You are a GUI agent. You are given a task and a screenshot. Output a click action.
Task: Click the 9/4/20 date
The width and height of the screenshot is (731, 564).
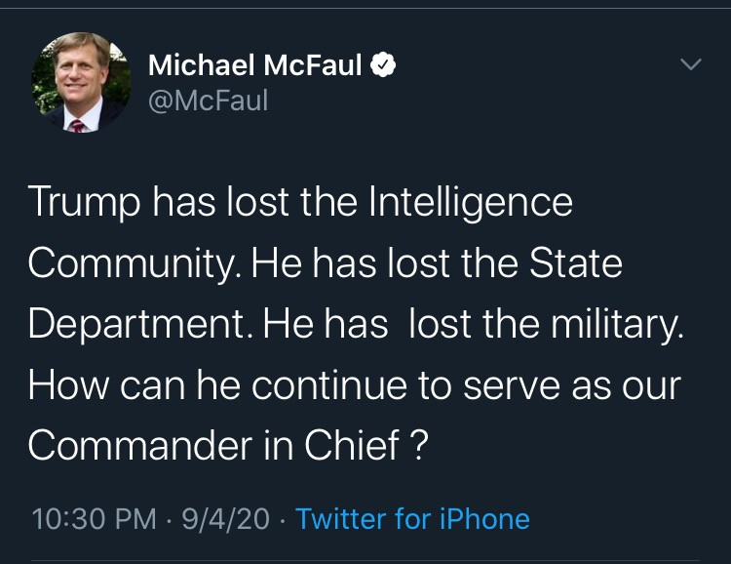pyautogui.click(x=226, y=519)
